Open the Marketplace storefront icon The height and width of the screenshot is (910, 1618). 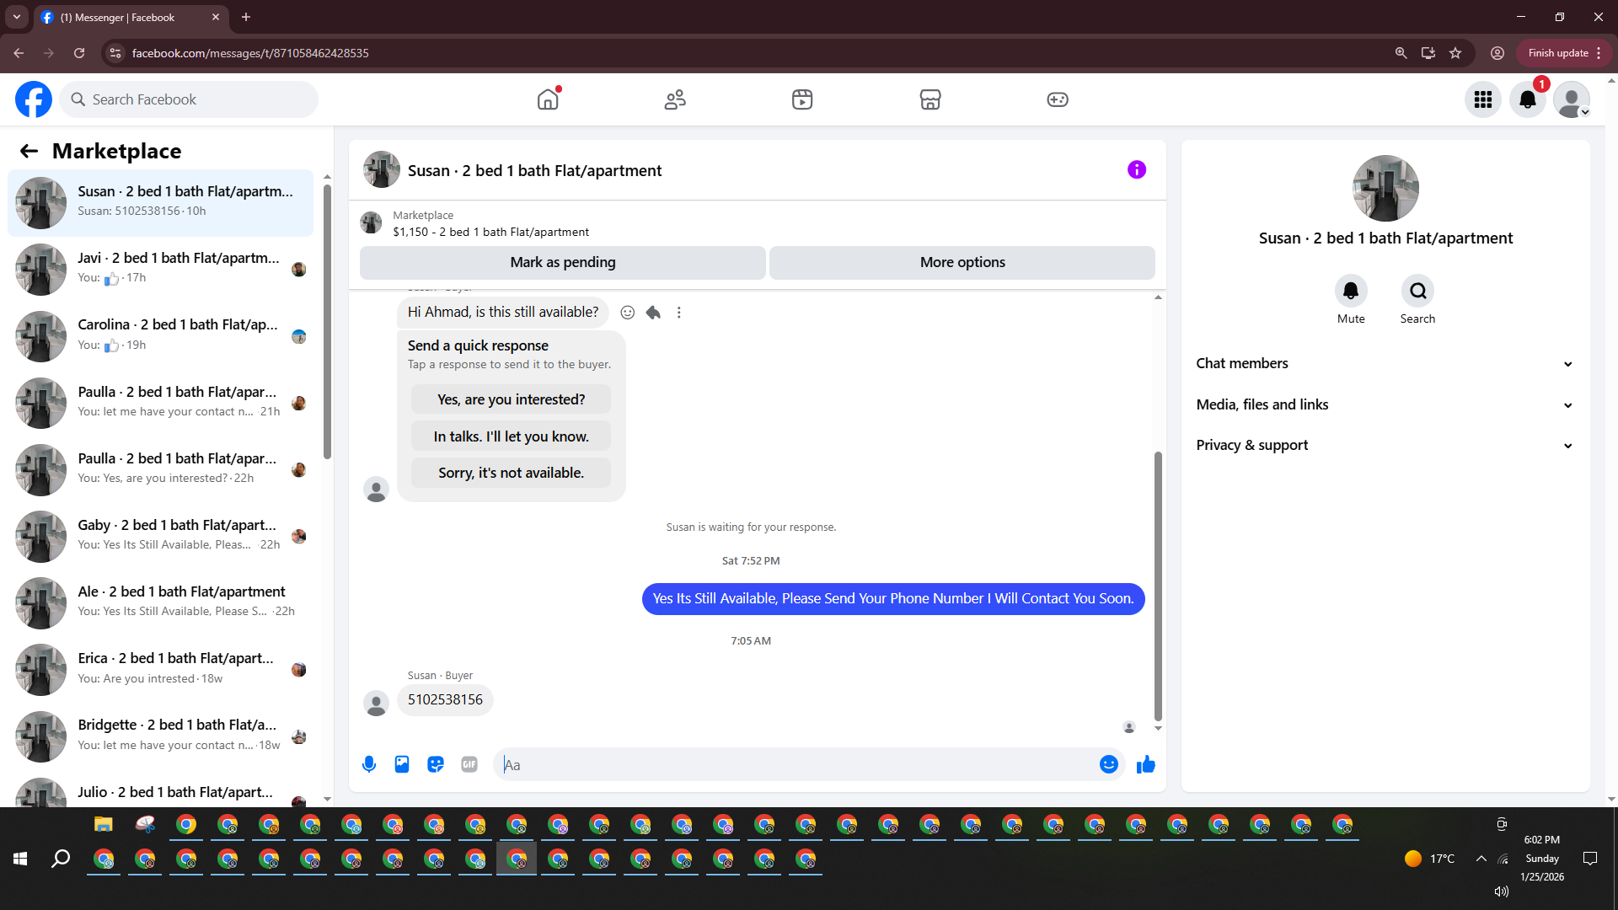point(930,99)
